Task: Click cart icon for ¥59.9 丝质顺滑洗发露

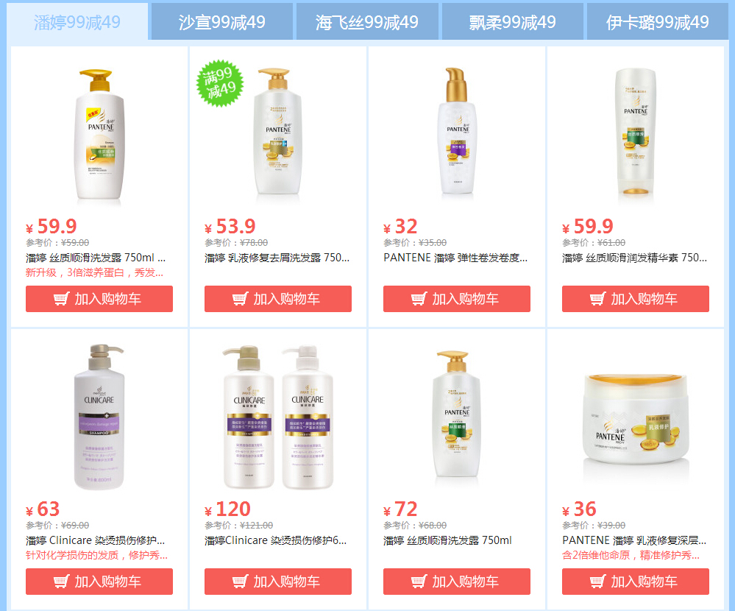Action: (x=61, y=299)
